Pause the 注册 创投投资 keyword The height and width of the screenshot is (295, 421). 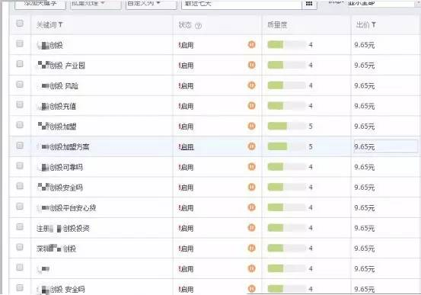[x=251, y=228]
